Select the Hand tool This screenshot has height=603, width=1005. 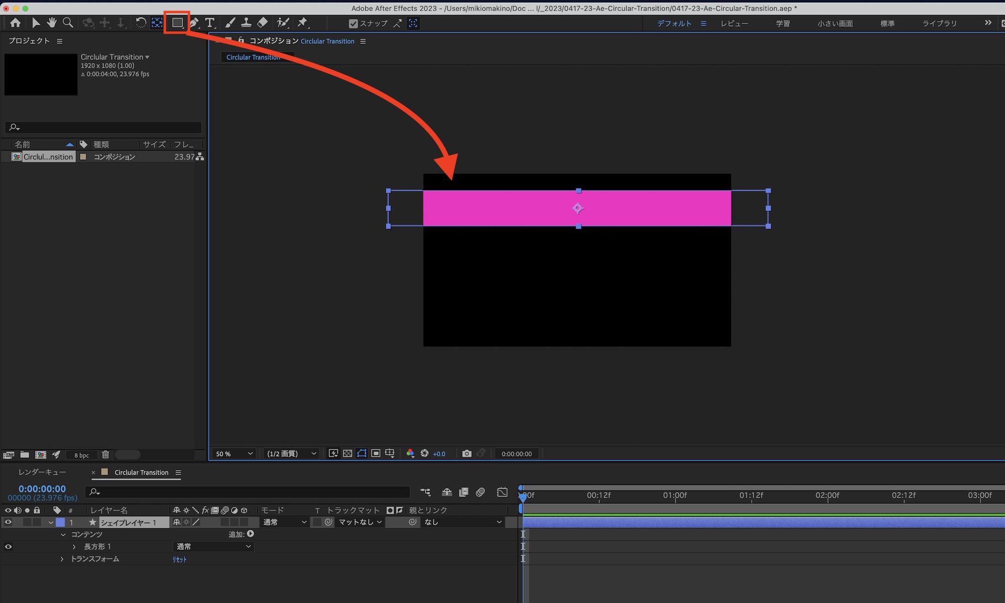pyautogui.click(x=51, y=23)
